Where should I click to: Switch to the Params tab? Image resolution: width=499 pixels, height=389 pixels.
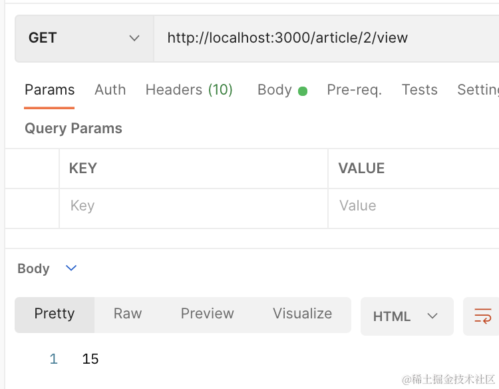49,90
